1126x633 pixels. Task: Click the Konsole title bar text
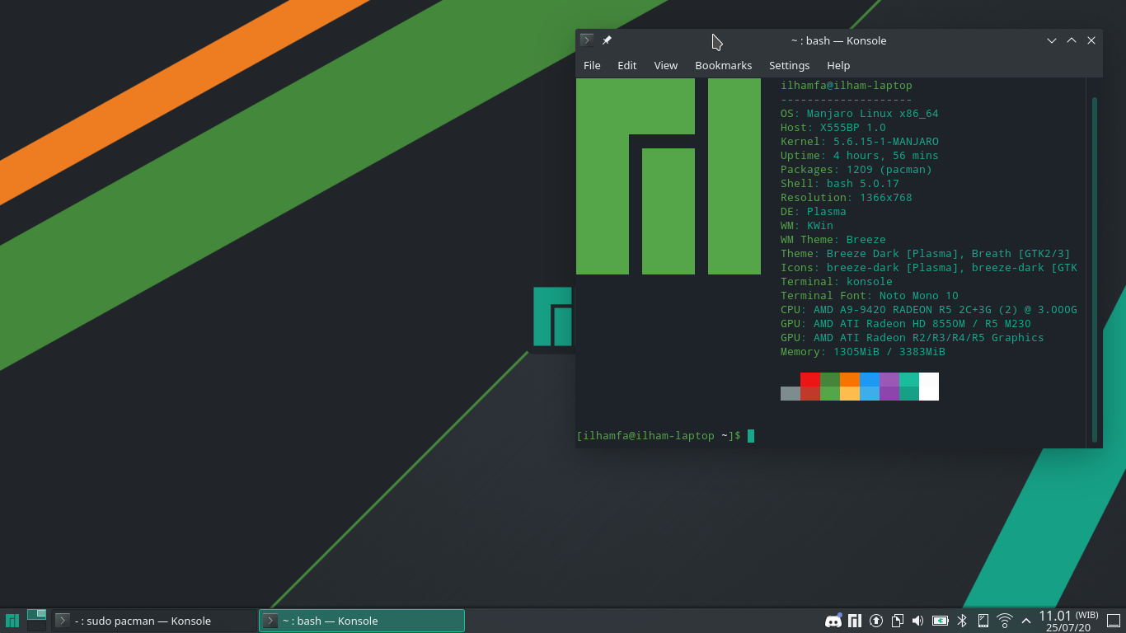pos(838,40)
